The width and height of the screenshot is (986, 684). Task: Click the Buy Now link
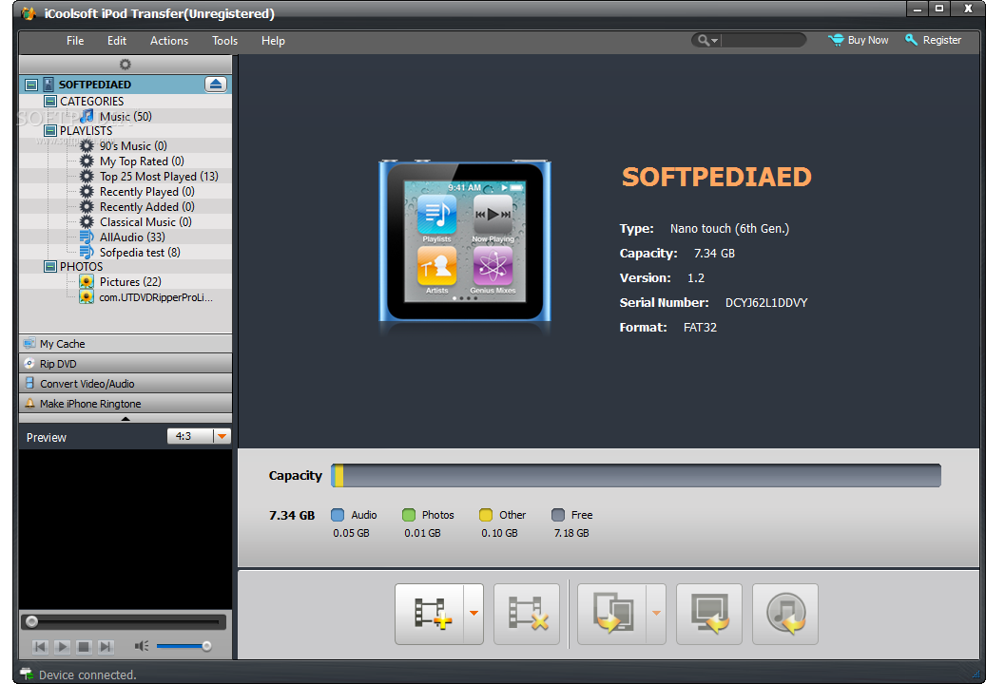859,40
